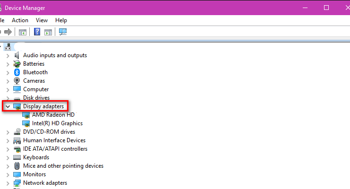The image size is (350, 189).
Task: Open the View menu
Action: click(42, 20)
